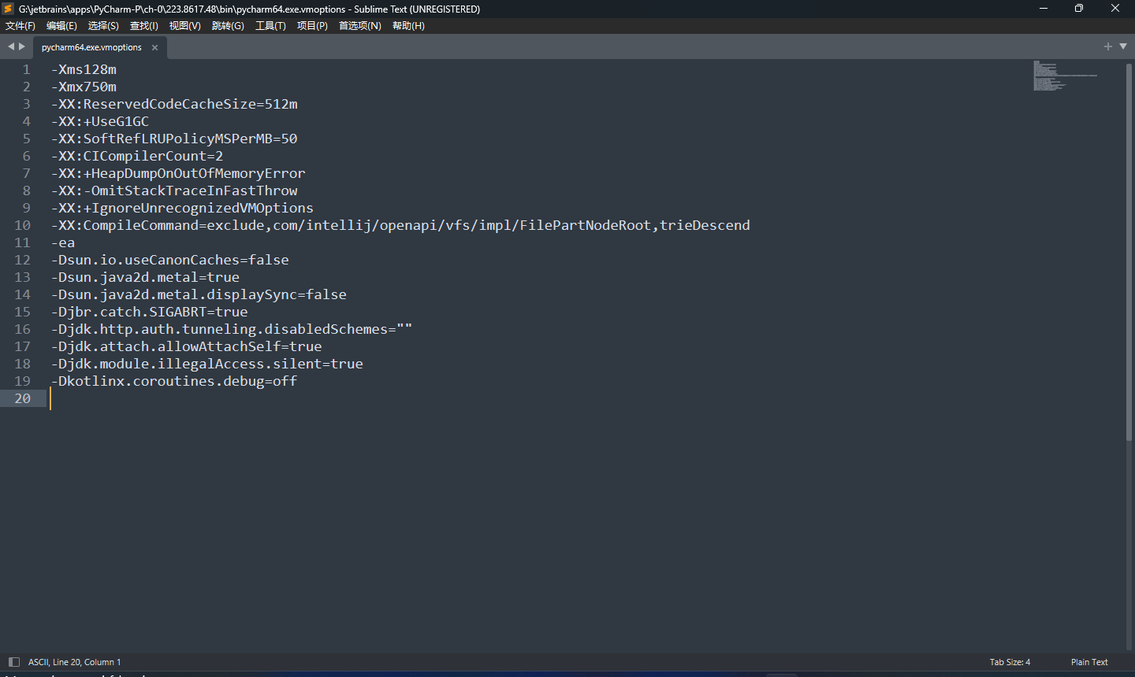Open the 跳转(G) menu

(x=228, y=26)
